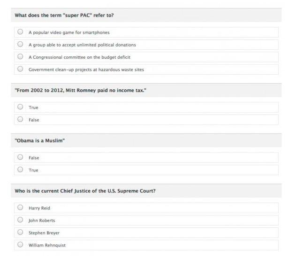Choose False for 'Obama is a Muslim'
The width and height of the screenshot is (289, 256).
[20, 157]
